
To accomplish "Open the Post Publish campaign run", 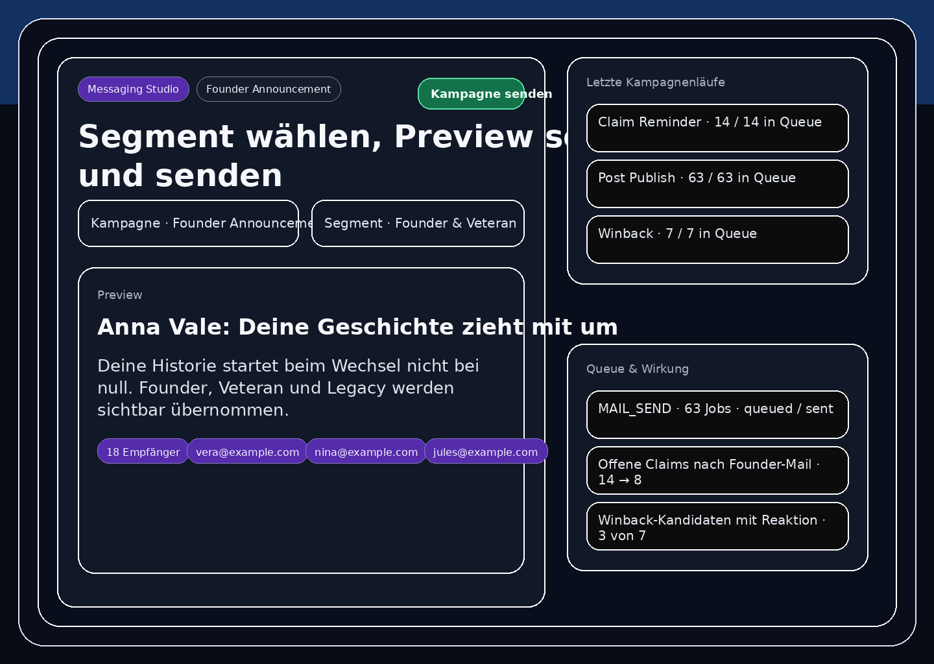I will pyautogui.click(x=717, y=184).
